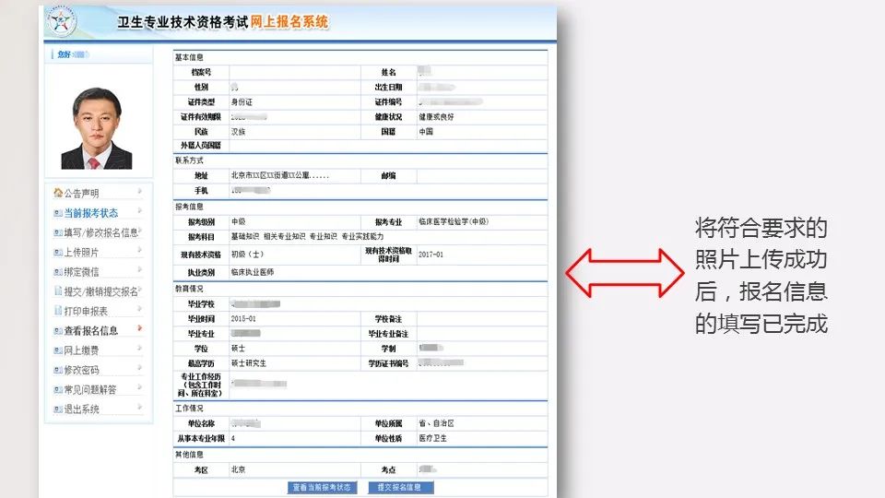Select the 当前报考状态 menu item
This screenshot has height=498, width=885.
90,213
